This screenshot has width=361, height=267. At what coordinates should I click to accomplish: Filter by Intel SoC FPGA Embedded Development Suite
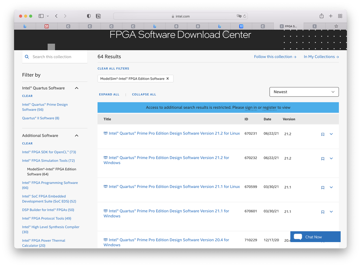coord(49,199)
